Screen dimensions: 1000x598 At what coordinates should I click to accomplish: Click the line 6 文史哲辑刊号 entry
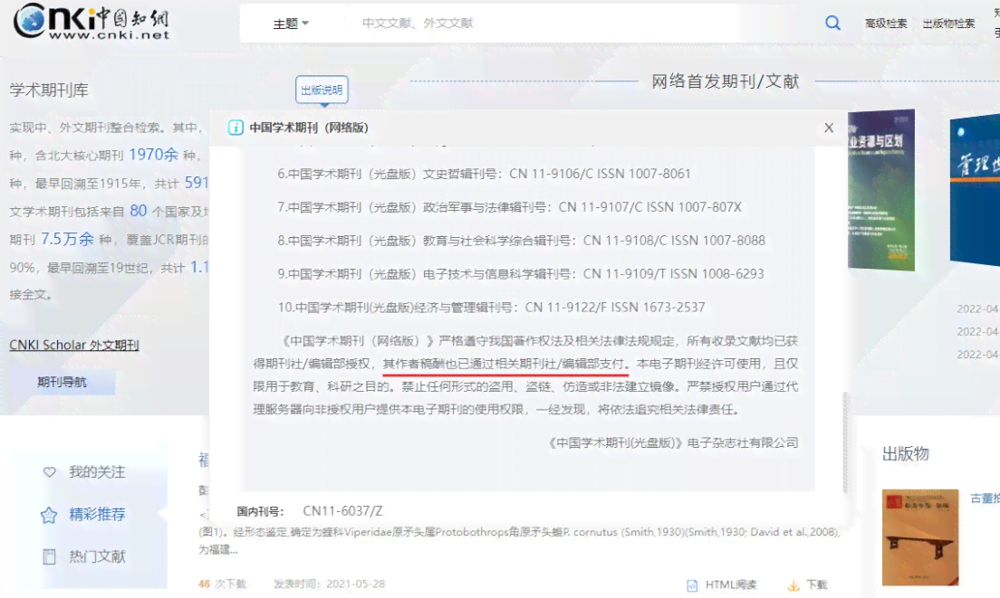(484, 174)
